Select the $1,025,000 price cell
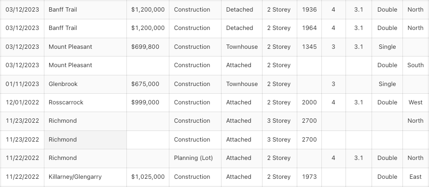This screenshot has width=429, height=187. coord(148,177)
